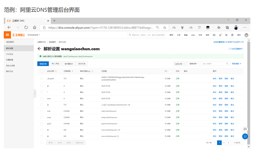Go to page 2 of records
The width and height of the screenshot is (256, 154).
(x=224, y=143)
